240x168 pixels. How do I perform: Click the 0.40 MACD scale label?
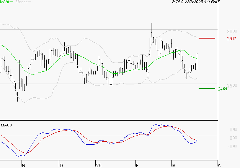coord(233,129)
